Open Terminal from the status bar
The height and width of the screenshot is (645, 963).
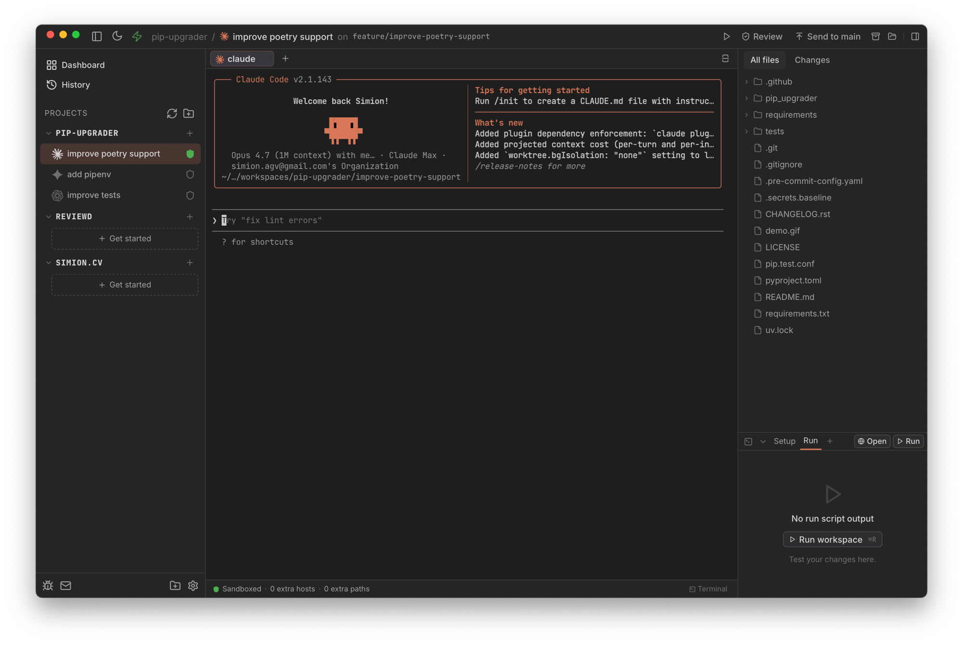708,589
